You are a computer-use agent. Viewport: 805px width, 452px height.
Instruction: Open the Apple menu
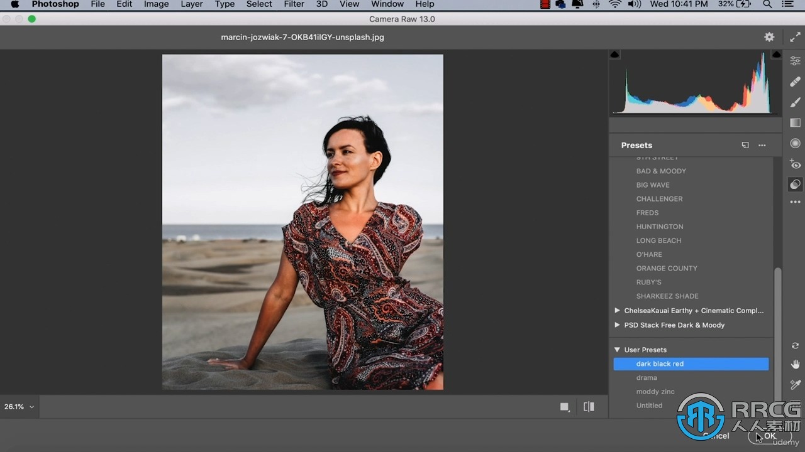pyautogui.click(x=14, y=4)
